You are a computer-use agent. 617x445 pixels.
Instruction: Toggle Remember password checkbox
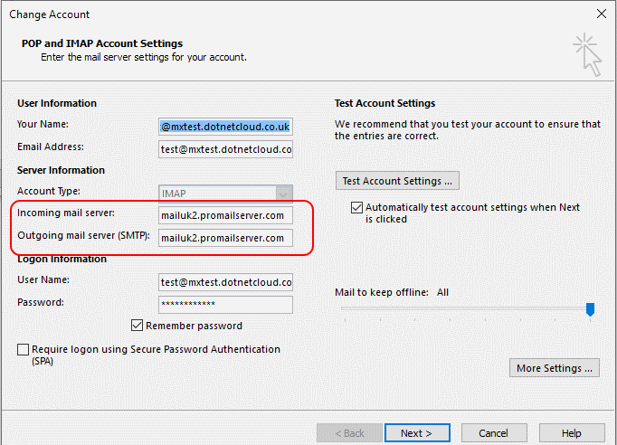click(137, 326)
